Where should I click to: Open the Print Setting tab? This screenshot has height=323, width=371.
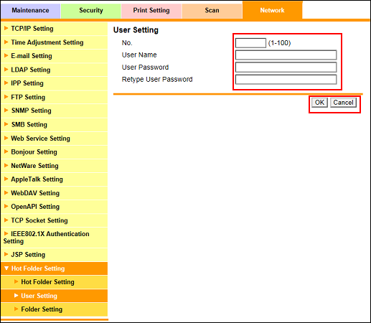click(151, 11)
